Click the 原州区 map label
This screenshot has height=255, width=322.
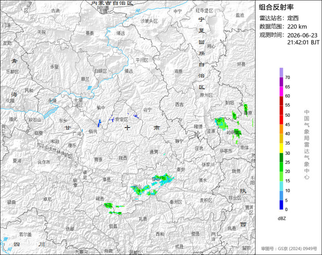point(206,95)
